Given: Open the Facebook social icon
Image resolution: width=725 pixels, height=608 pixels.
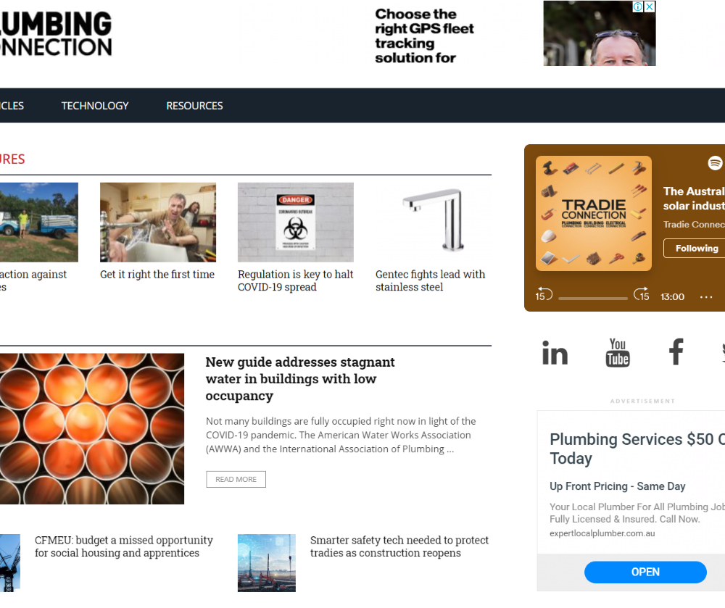Looking at the screenshot, I should [676, 351].
